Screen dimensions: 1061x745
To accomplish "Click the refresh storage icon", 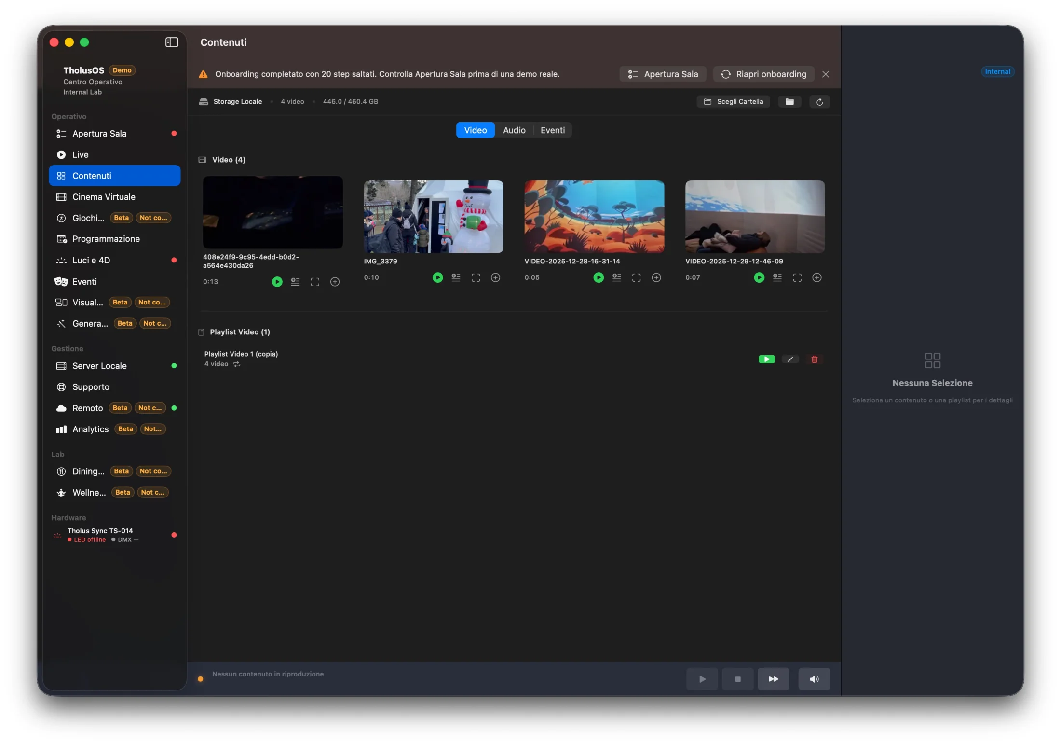I will pyautogui.click(x=819, y=102).
